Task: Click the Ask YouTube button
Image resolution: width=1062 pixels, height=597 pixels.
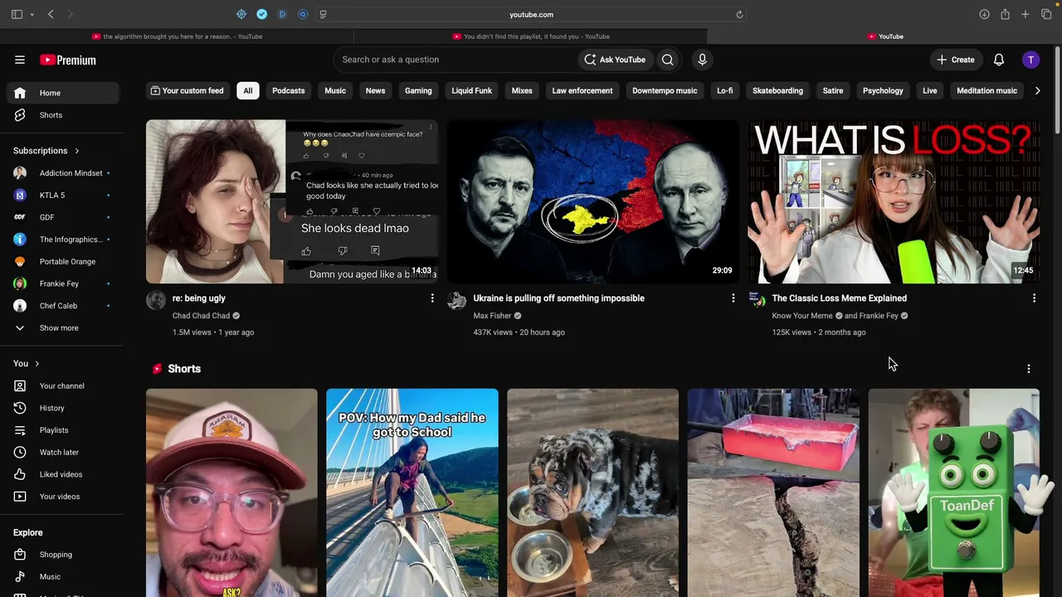Action: [x=615, y=60]
